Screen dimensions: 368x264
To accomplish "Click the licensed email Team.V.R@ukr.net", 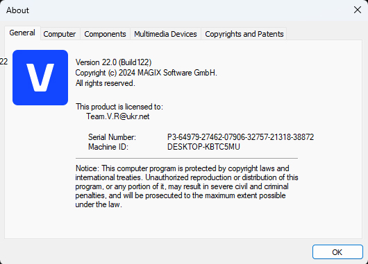I will coord(118,116).
